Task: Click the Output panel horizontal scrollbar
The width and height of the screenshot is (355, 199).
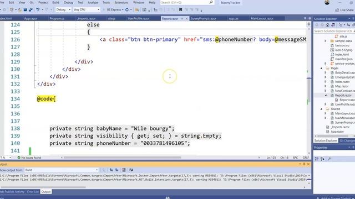Action: [43, 187]
